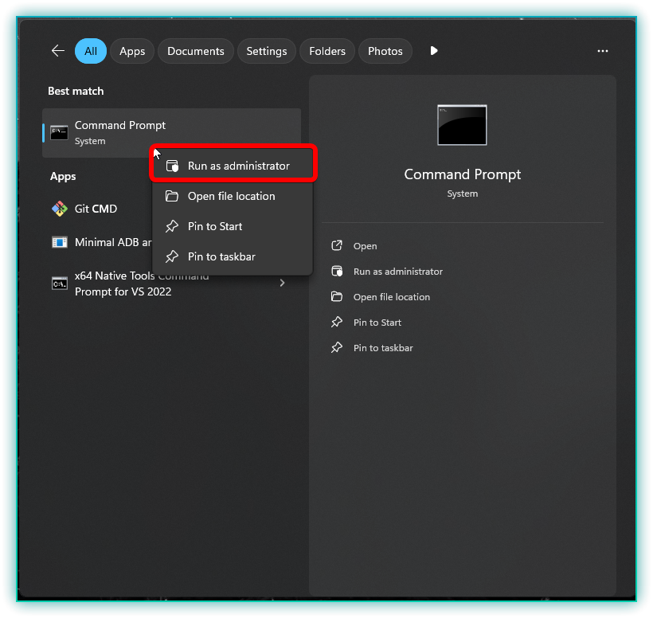Choose Open file location in context menu
The width and height of the screenshot is (653, 618).
coord(233,196)
